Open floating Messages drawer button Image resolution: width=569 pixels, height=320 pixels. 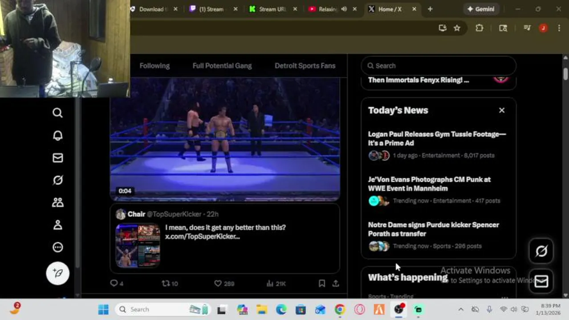point(541,281)
